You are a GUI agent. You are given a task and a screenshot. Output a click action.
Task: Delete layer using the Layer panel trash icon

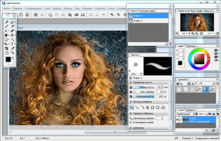(217, 130)
